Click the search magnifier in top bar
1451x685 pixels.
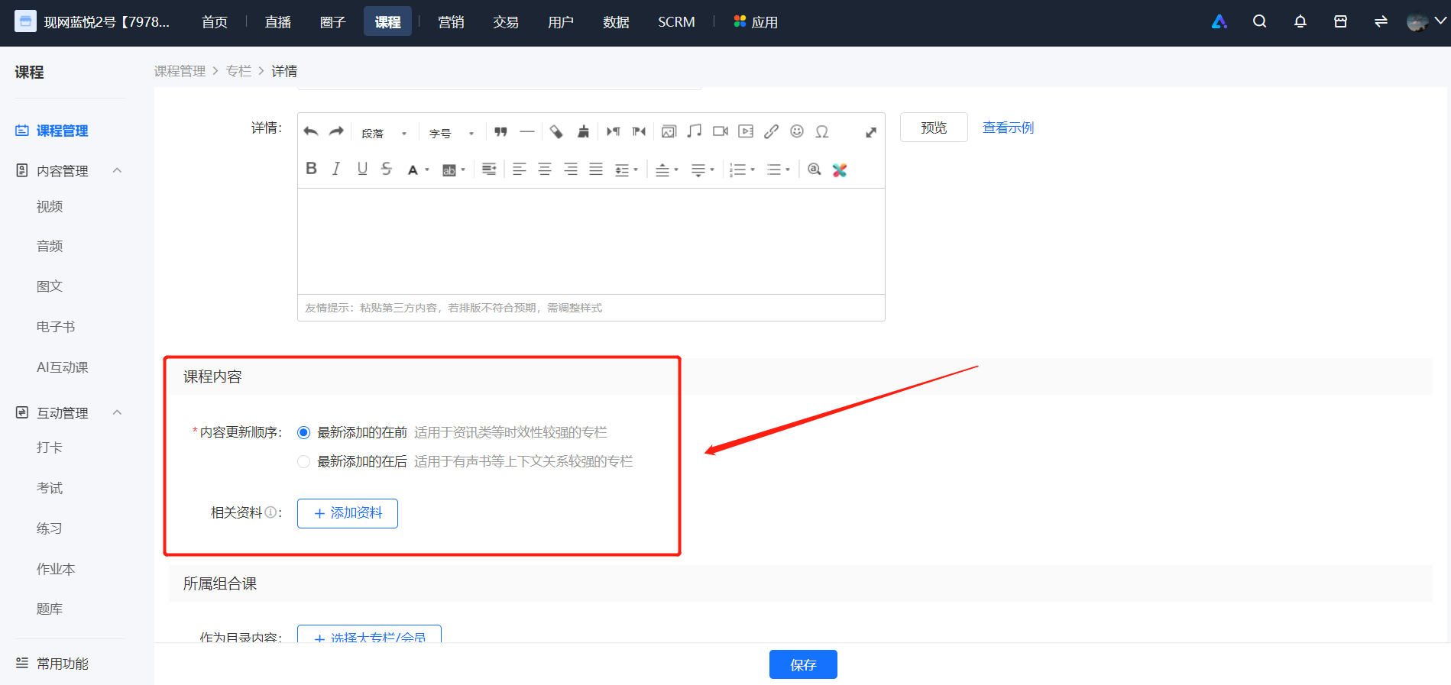point(1259,21)
